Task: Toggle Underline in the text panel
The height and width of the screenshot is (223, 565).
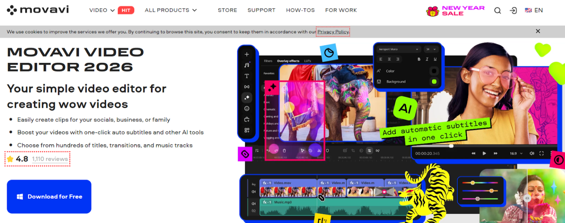Action: tap(435, 59)
